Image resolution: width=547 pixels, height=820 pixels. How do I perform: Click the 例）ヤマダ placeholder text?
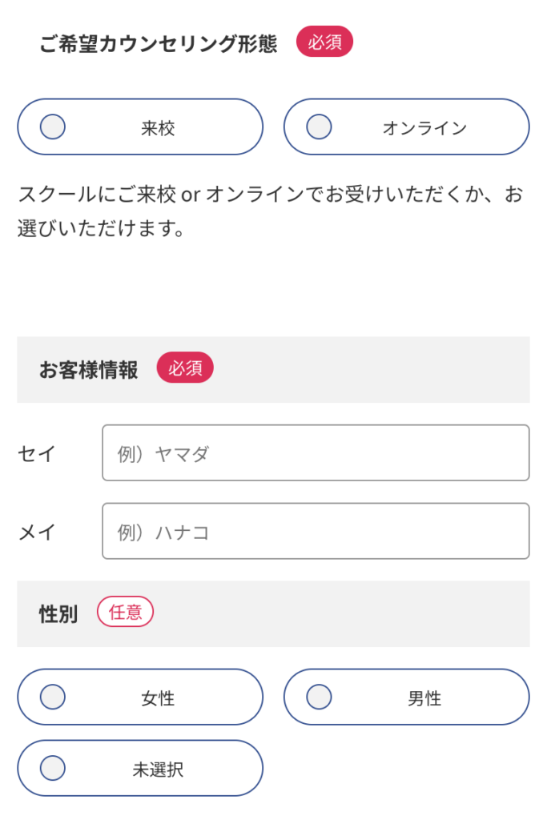[x=164, y=452]
